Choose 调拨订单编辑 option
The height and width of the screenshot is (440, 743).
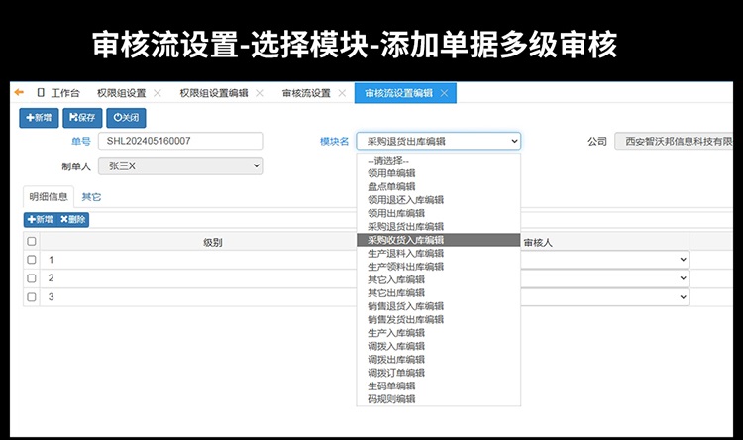438,373
